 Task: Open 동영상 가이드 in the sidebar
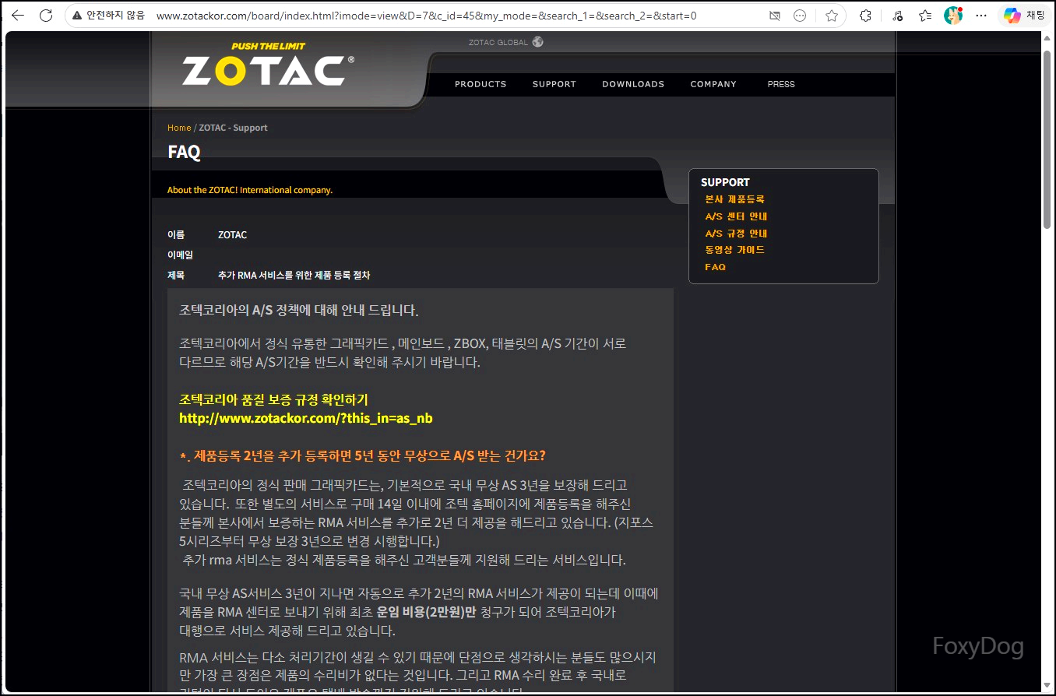(x=735, y=250)
